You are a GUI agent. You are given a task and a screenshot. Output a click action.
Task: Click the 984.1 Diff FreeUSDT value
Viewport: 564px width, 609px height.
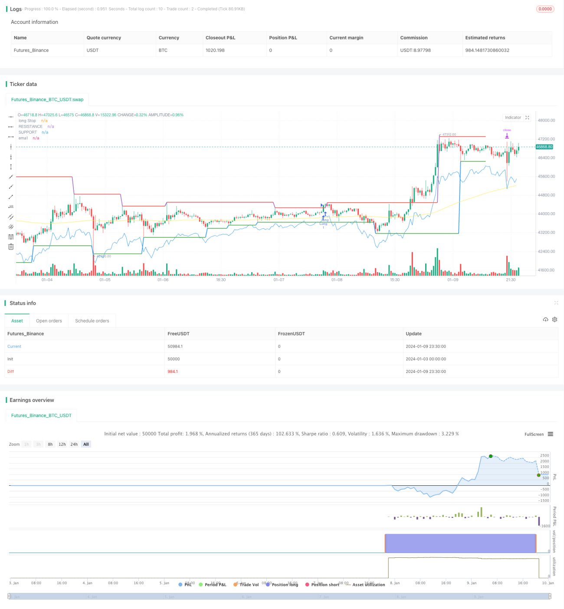point(173,372)
